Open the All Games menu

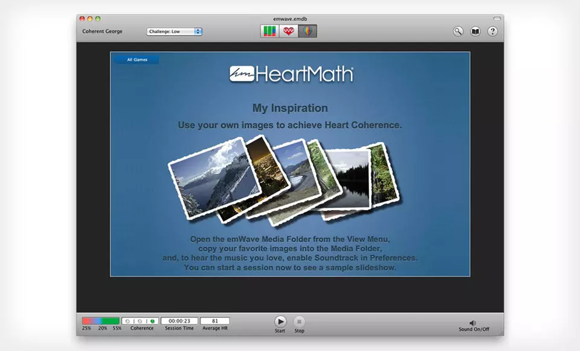pyautogui.click(x=136, y=59)
